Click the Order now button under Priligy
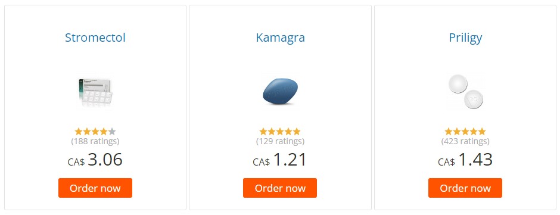Screen dimensions: 560x215 [x=465, y=188]
